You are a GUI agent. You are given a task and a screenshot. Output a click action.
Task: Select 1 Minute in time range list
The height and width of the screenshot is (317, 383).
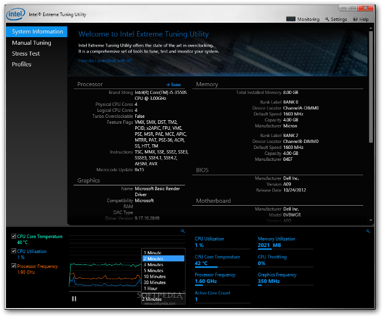[163, 252]
